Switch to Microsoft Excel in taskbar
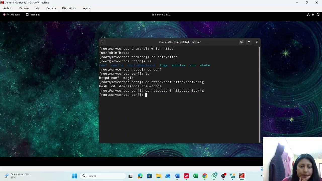Viewport: 322px width, 181px height. (195, 176)
